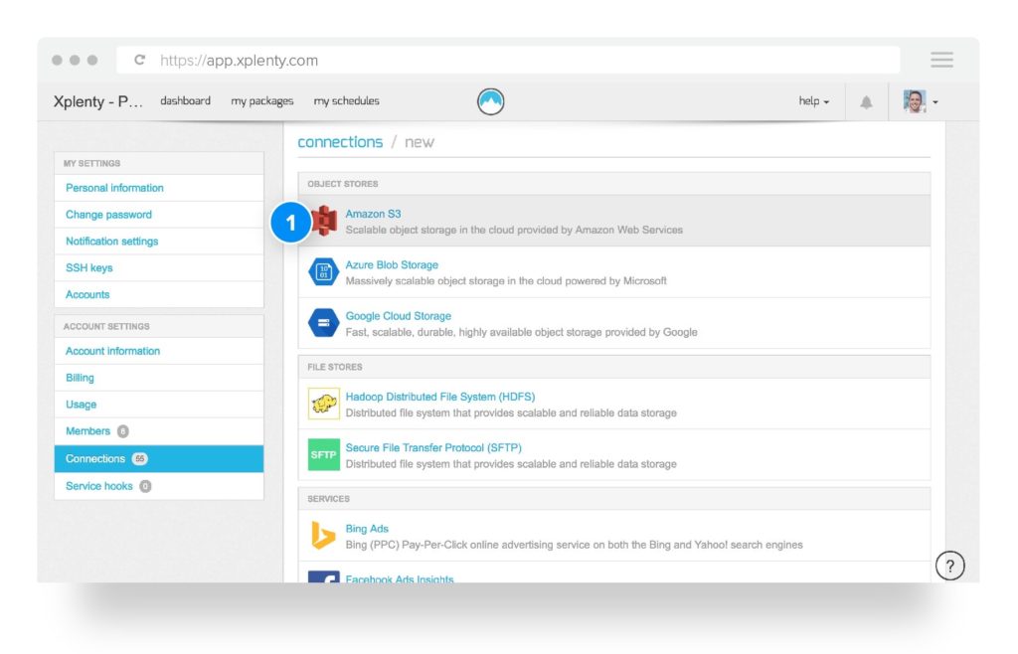Click the HDFS description text
Screen dimensions: 1018x654
(511, 412)
